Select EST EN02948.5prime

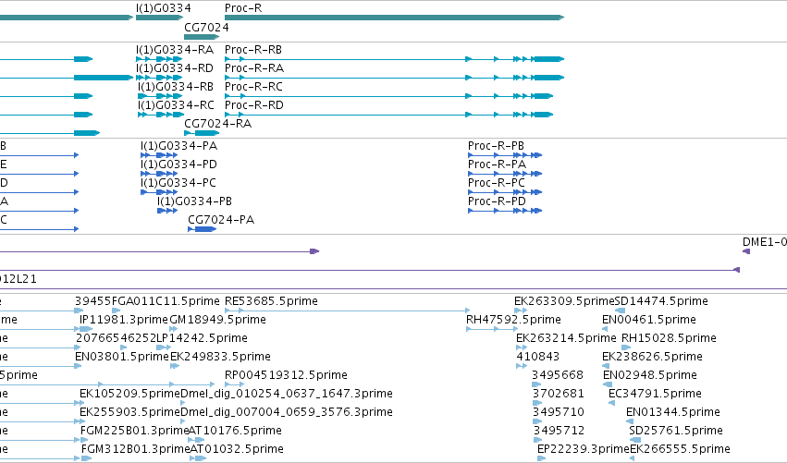click(650, 376)
